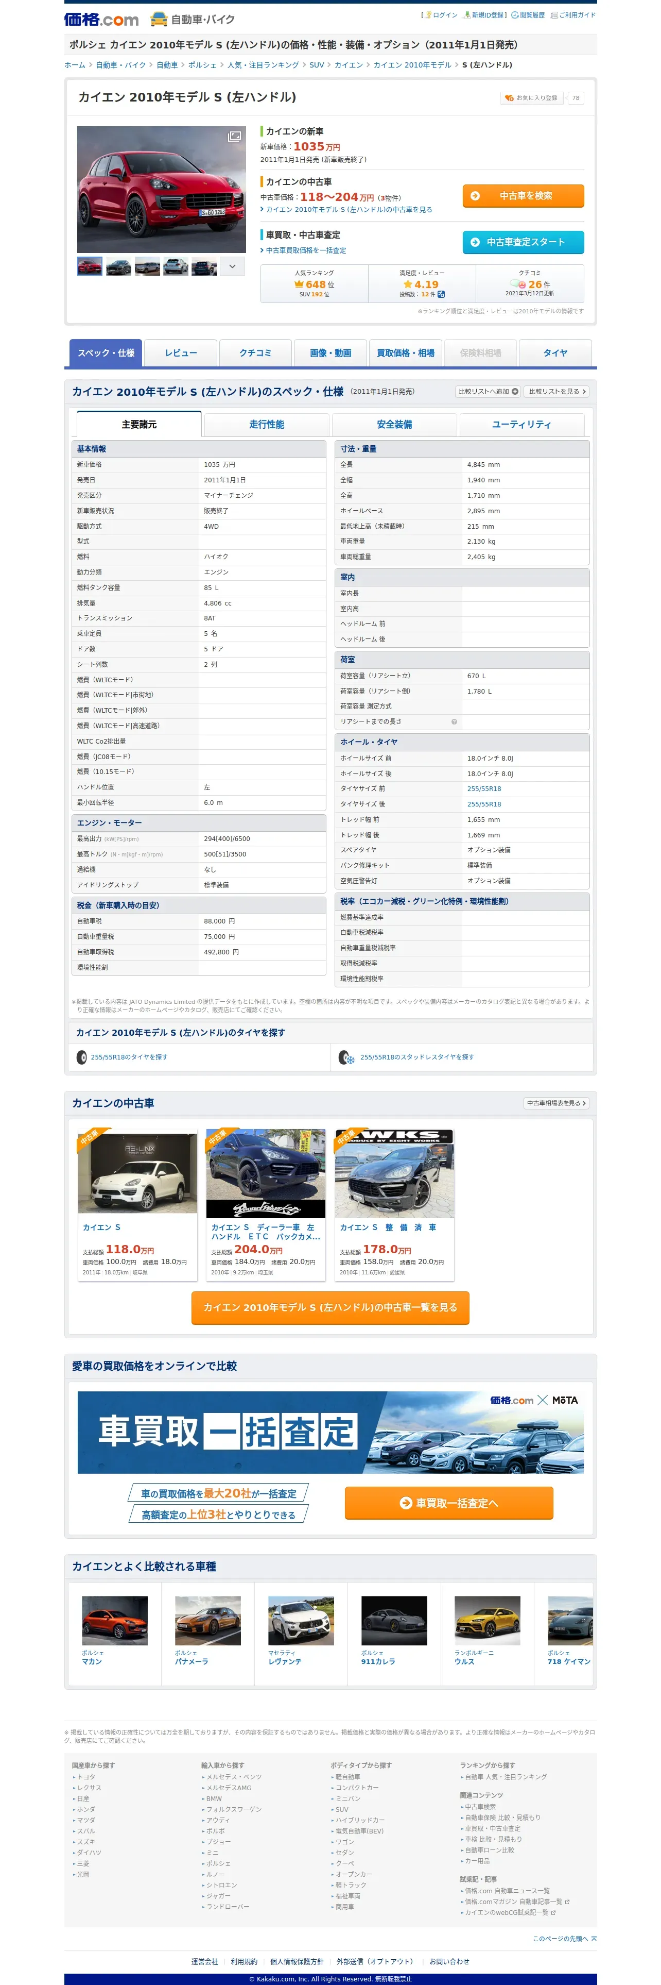This screenshot has width=661, height=1985.
Task: Open the ポルシェ 911カレラ comparison car
Action: (x=394, y=1630)
